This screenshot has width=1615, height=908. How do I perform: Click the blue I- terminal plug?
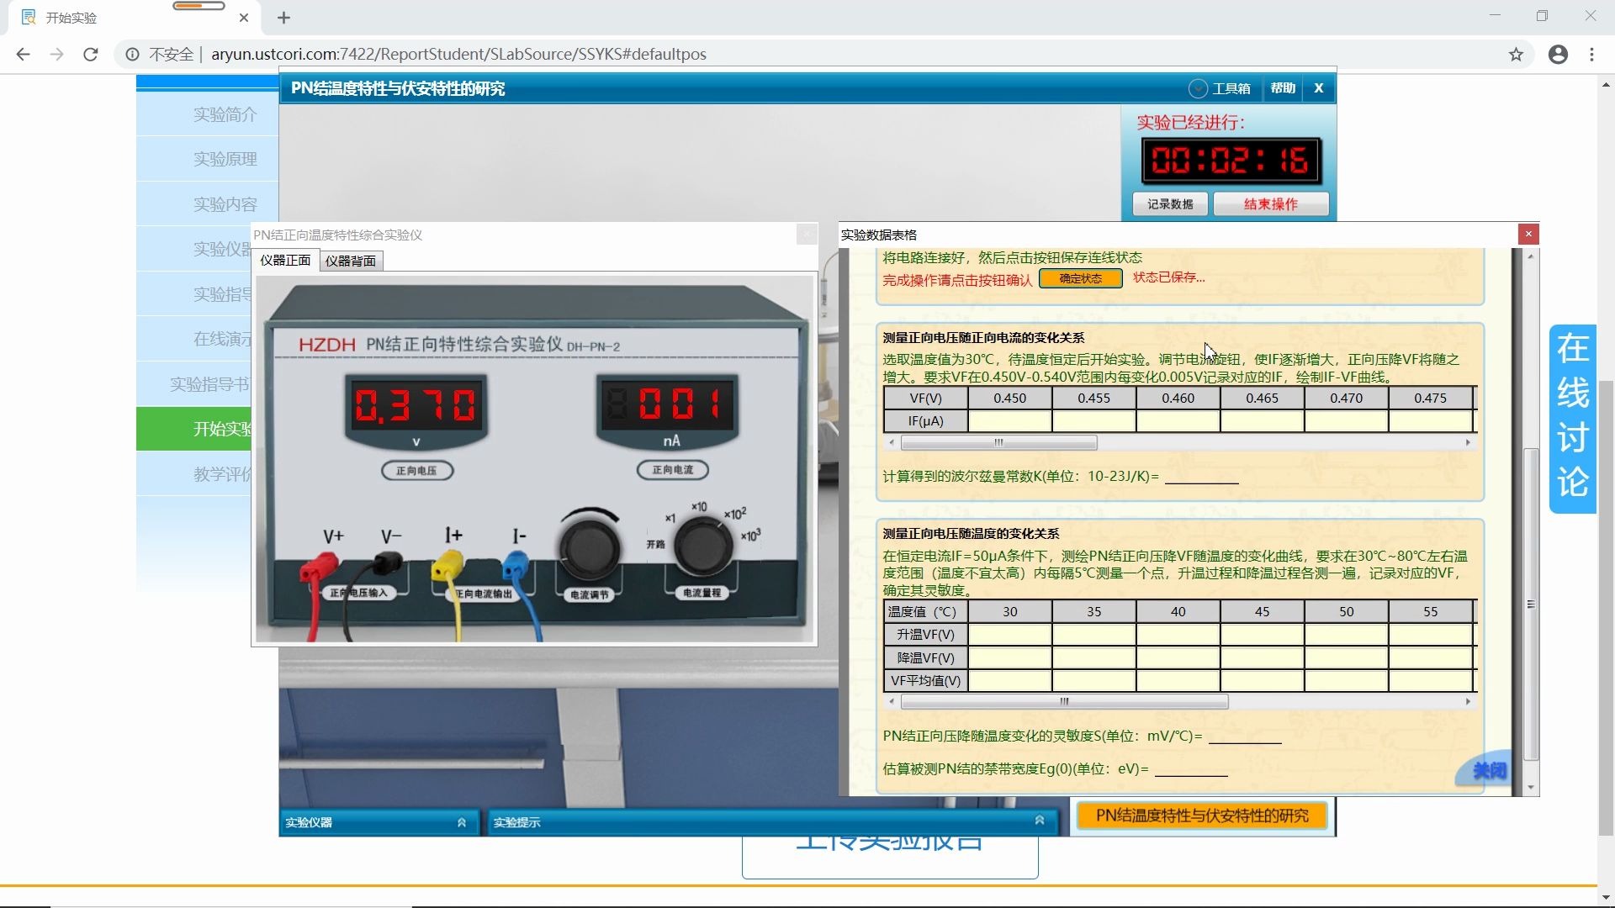click(x=516, y=564)
